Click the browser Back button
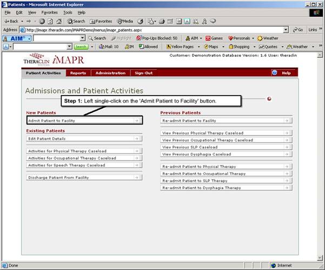 coord(11,21)
